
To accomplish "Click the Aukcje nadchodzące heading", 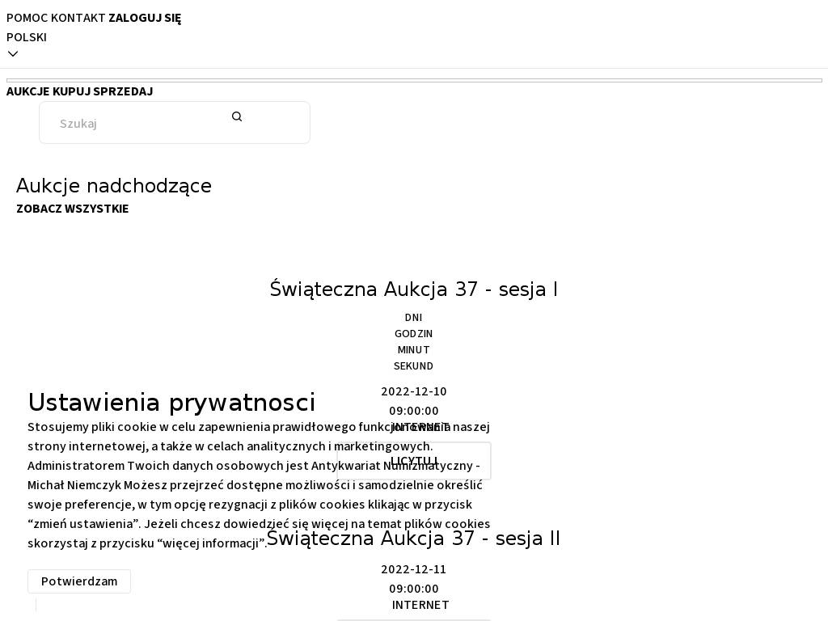I will [x=114, y=186].
